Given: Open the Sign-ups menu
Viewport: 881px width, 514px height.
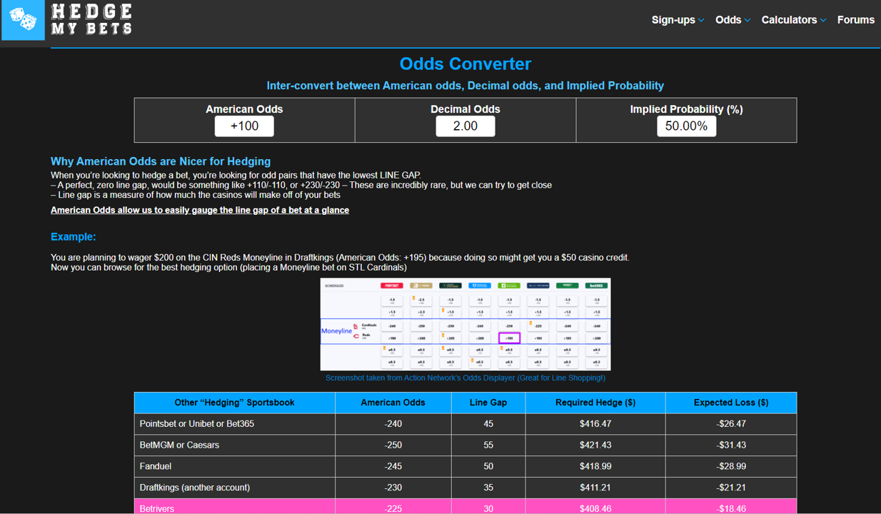Looking at the screenshot, I should tap(673, 20).
